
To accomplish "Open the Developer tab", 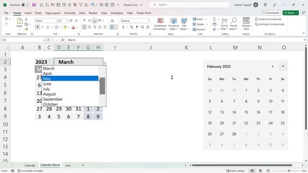I will (x=117, y=13).
